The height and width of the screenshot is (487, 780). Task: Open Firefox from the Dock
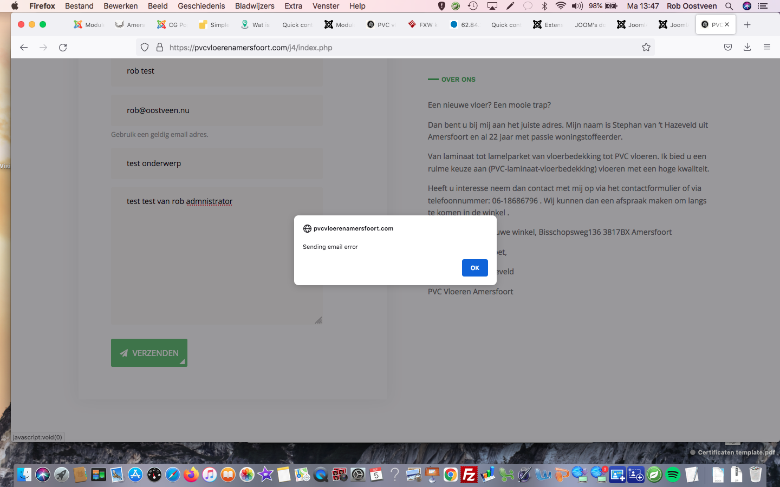click(x=191, y=475)
